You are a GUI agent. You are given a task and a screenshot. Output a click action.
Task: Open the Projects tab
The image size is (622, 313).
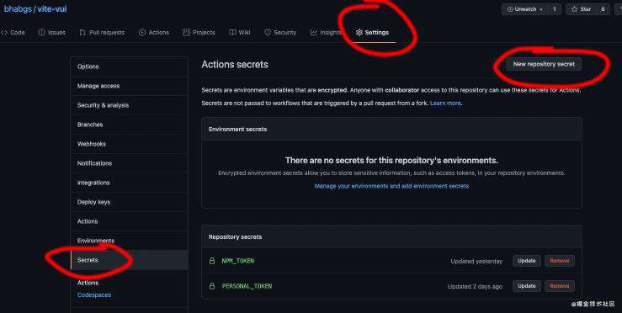pyautogui.click(x=199, y=33)
